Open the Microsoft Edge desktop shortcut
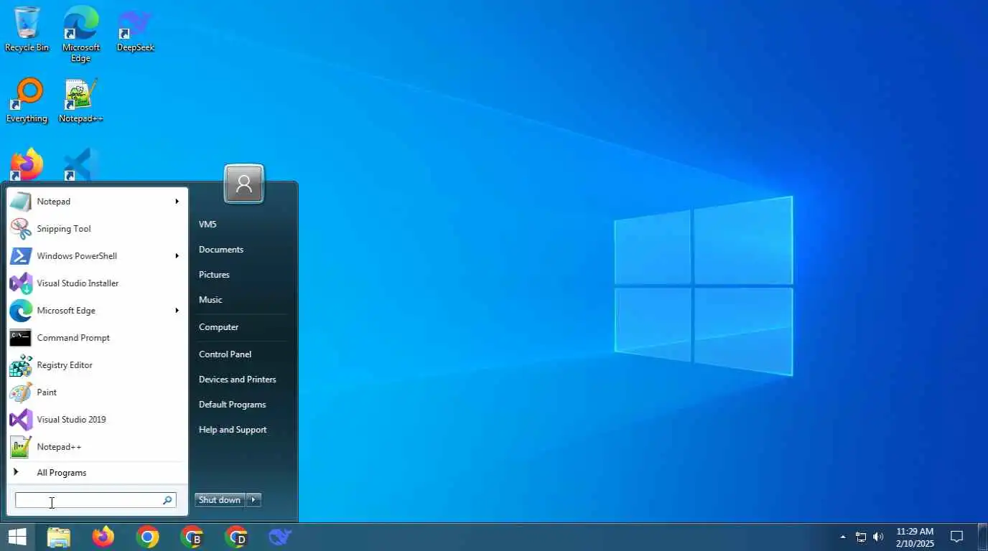Image resolution: width=988 pixels, height=551 pixels. pyautogui.click(x=80, y=34)
